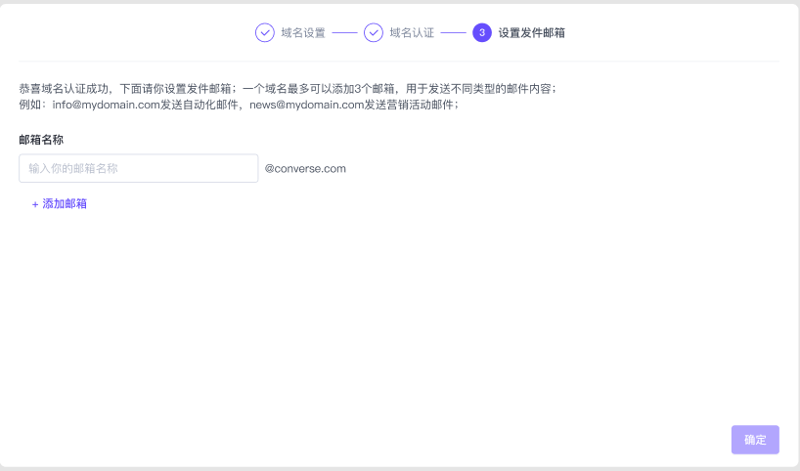This screenshot has width=800, height=471.
Task: Confirm with the 确定 button
Action: [x=755, y=440]
